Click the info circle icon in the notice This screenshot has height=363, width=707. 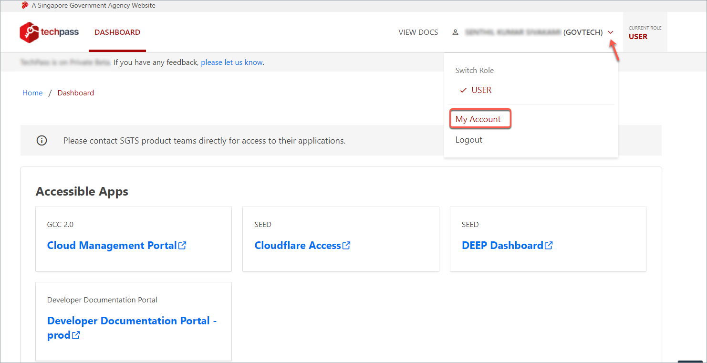pyautogui.click(x=42, y=140)
